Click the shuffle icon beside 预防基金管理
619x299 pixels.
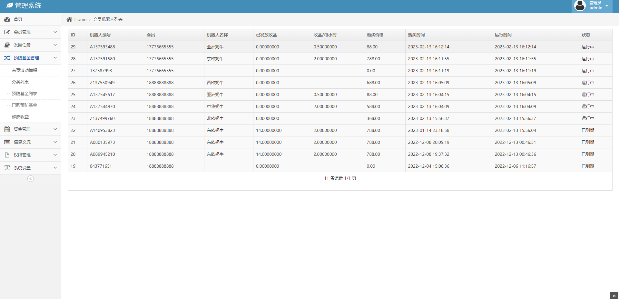[x=7, y=58]
